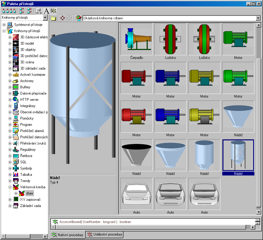263x240 pixels.
Task: Click the 20 40 thumbnail size icon
Action: (39, 11)
